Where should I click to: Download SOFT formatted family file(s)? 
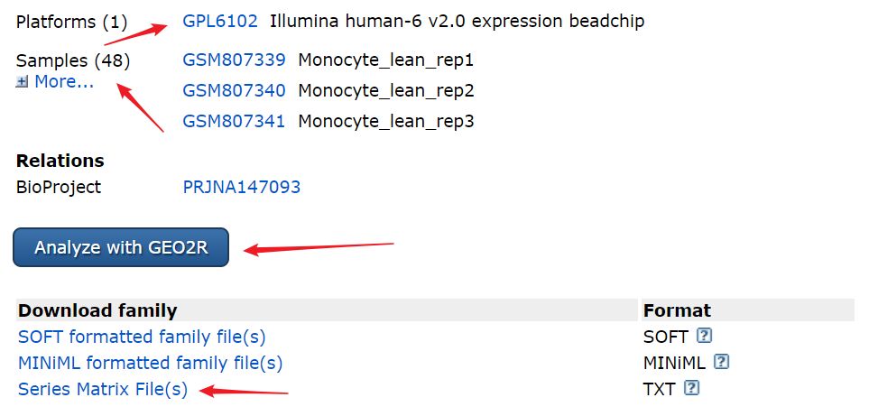click(x=142, y=337)
